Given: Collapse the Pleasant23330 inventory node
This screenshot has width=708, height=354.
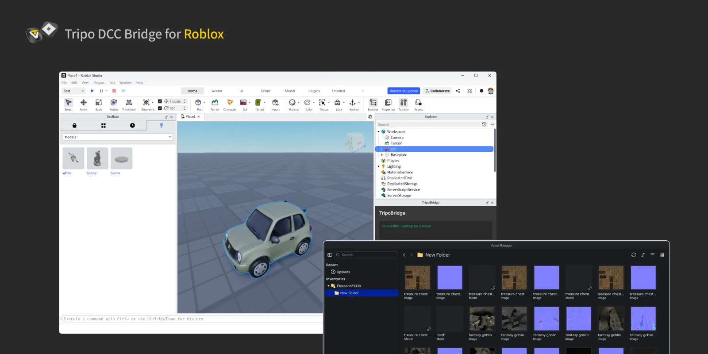Looking at the screenshot, I should (328, 286).
